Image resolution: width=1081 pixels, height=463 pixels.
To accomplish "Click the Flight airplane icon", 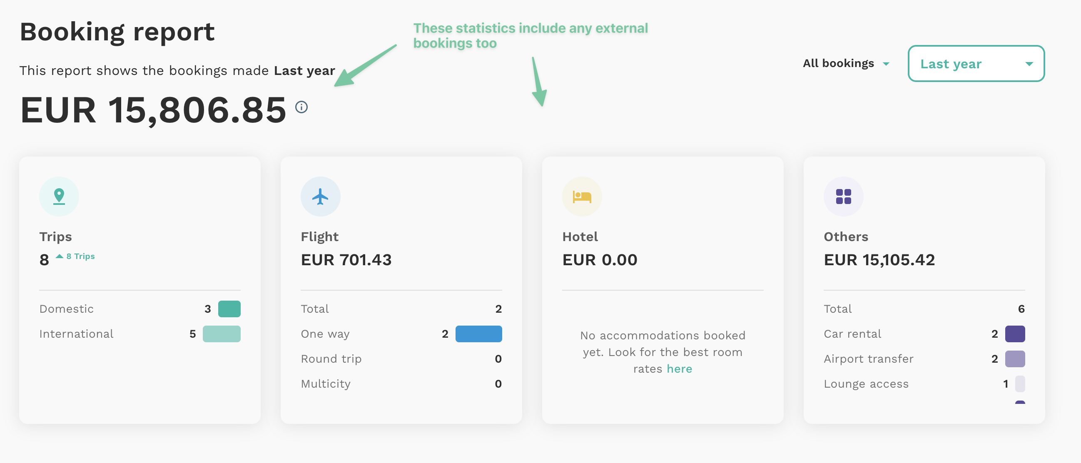I will [321, 197].
